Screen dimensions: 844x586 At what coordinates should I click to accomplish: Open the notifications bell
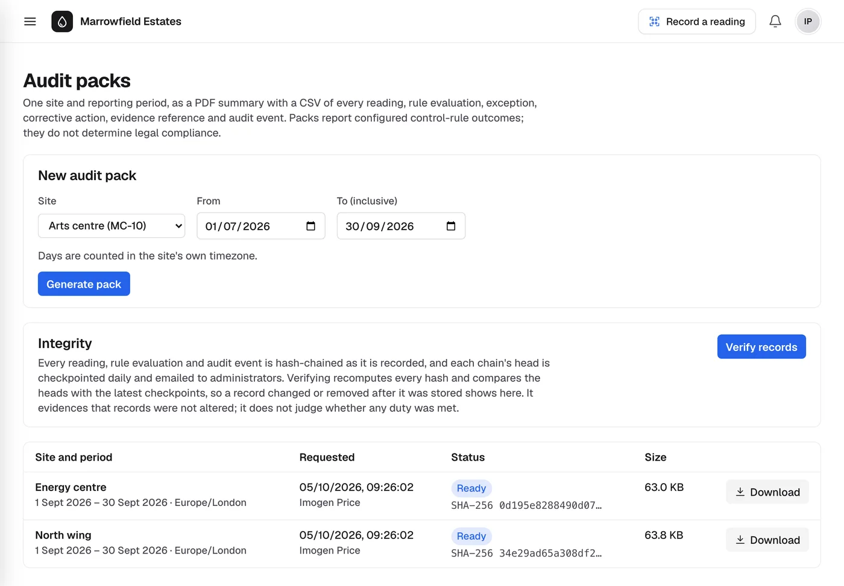(775, 22)
